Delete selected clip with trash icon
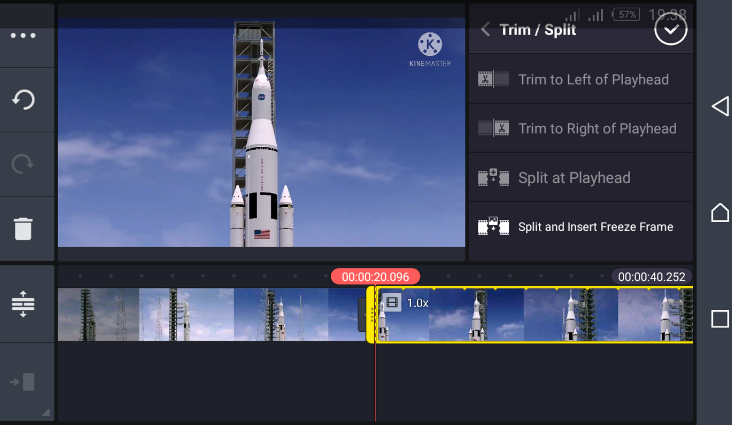The width and height of the screenshot is (732, 425). (23, 229)
